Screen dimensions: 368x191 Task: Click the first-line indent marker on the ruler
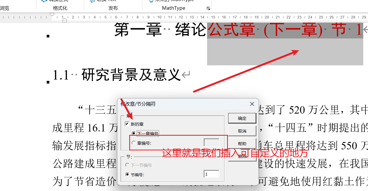pos(52,14)
